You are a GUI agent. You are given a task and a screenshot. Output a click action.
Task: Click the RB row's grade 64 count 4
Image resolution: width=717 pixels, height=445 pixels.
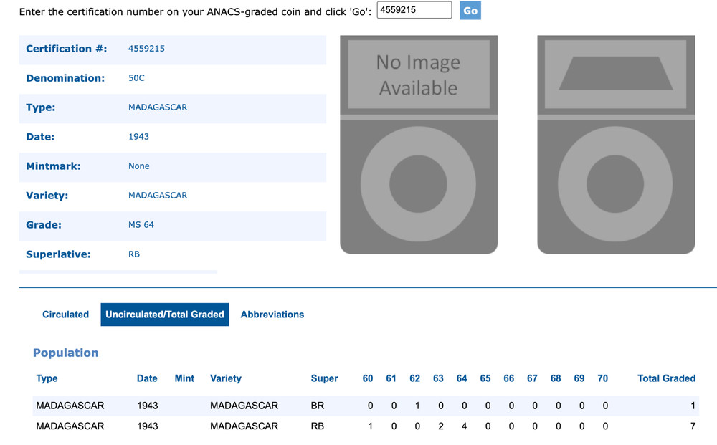(464, 426)
